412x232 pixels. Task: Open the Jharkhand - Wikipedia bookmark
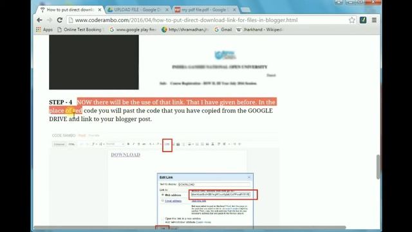coord(259,30)
